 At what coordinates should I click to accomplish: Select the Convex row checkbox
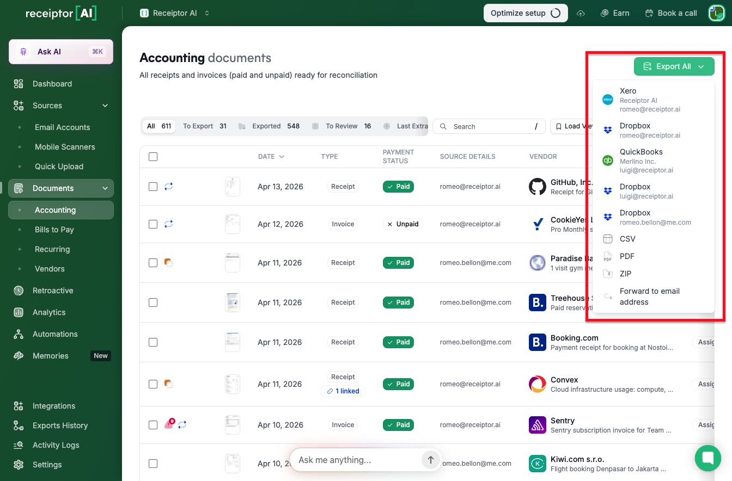[x=153, y=384]
